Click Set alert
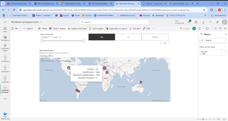 pos(135,28)
